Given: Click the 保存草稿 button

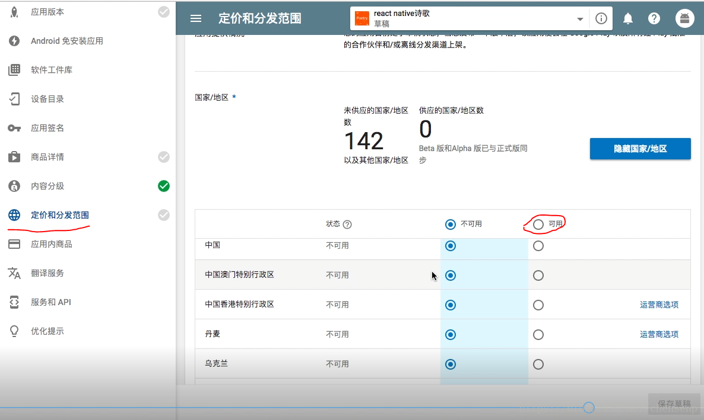Looking at the screenshot, I should (x=674, y=404).
